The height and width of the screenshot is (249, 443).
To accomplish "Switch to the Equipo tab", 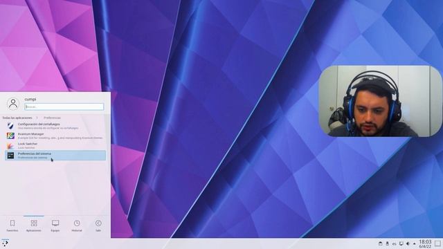I will 55,226.
